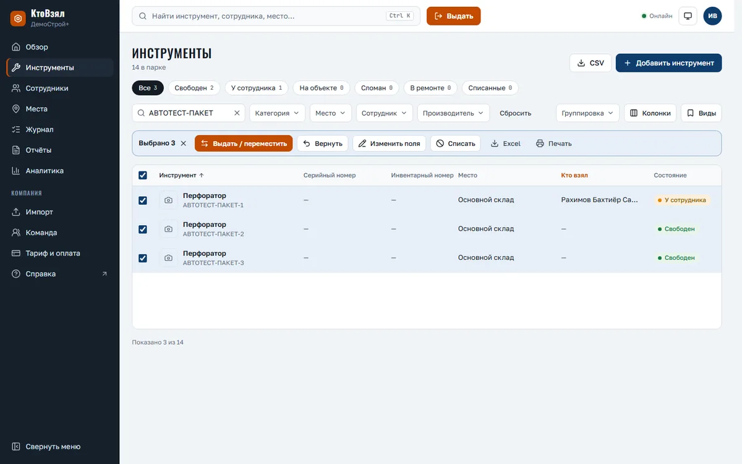
Task: Click photo icon for АВТОТЕСТ-ПАКЕТ-2
Action: pos(168,229)
